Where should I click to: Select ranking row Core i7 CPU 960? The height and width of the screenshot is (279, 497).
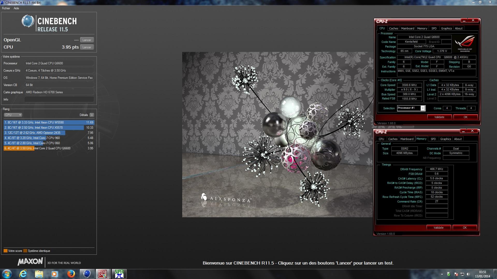coord(49,138)
